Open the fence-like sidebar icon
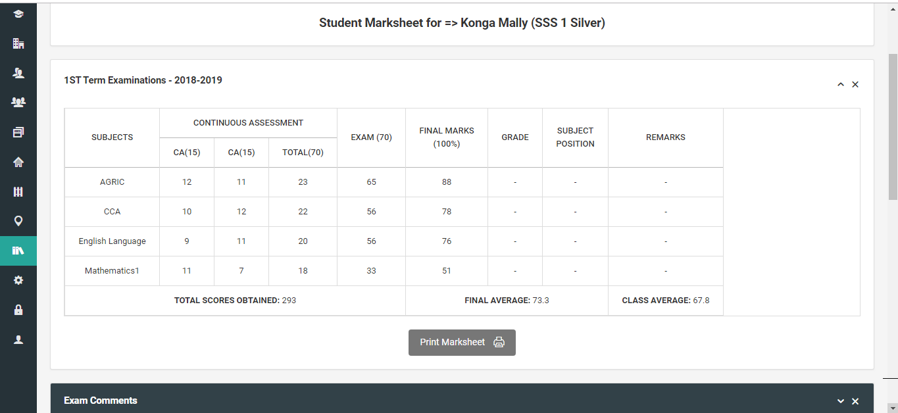The height and width of the screenshot is (413, 898). 18,191
